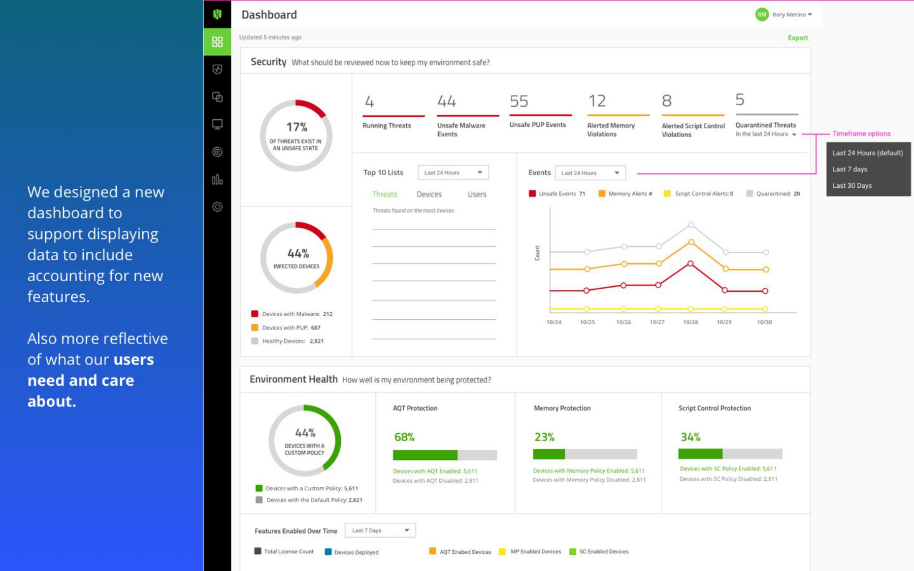
Task: Open the Top 10 Lists timeframe dropdown
Action: (x=453, y=173)
